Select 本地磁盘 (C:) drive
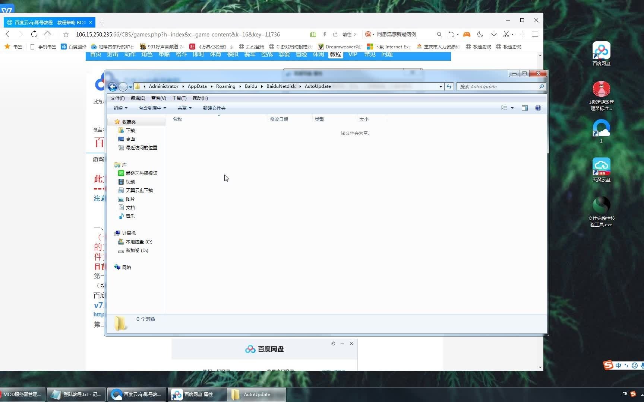 135,242
